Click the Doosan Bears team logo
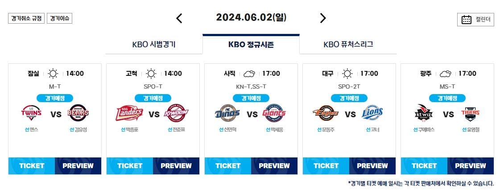The height and width of the screenshot is (190, 504). [78, 113]
